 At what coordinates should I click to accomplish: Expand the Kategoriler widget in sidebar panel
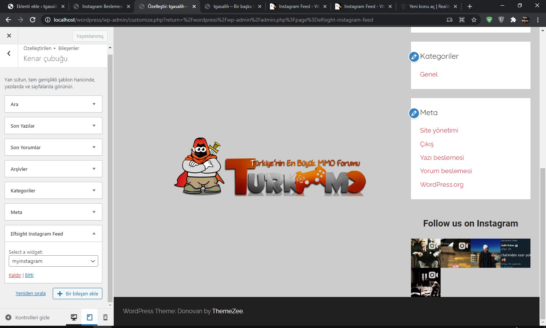[53, 191]
